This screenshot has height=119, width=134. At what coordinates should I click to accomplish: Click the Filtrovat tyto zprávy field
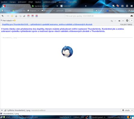click(x=98, y=16)
